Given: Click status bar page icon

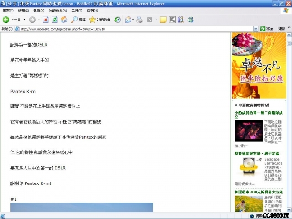Looking at the screenshot, I should [x=3, y=216].
